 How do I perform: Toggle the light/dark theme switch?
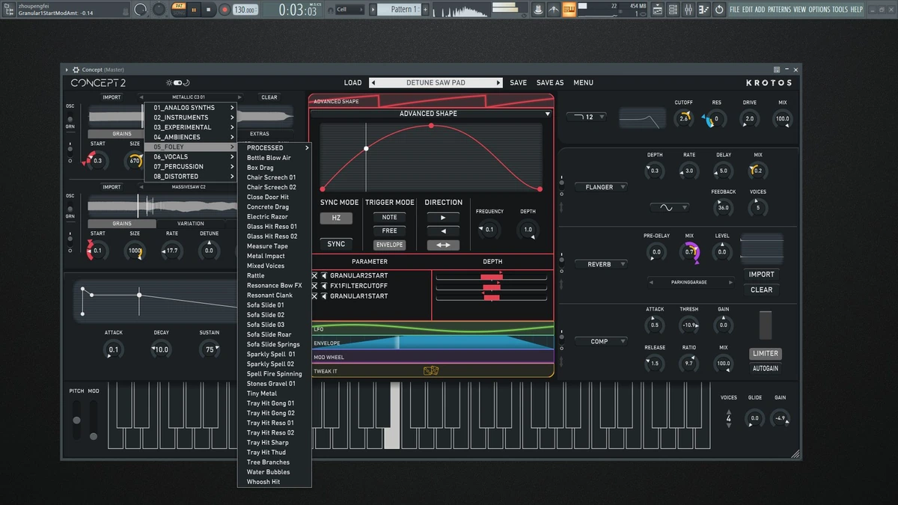pyautogui.click(x=178, y=83)
